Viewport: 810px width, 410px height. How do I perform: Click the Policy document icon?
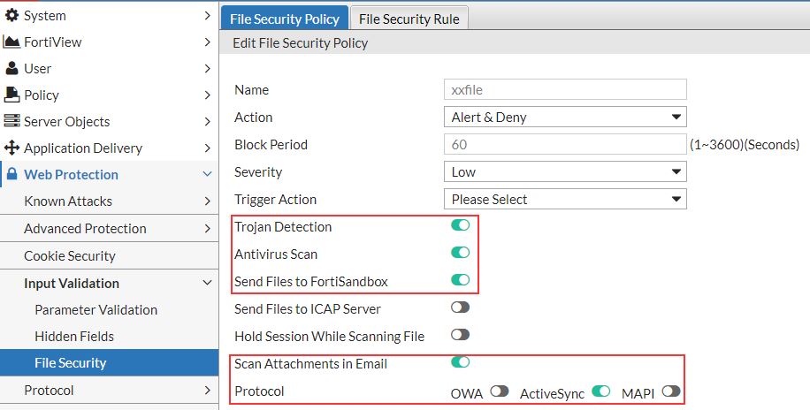coord(11,95)
